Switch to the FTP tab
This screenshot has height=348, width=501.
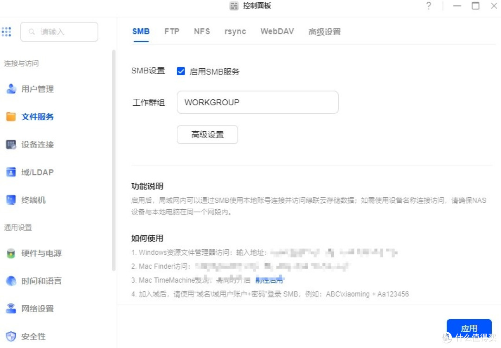pos(172,32)
